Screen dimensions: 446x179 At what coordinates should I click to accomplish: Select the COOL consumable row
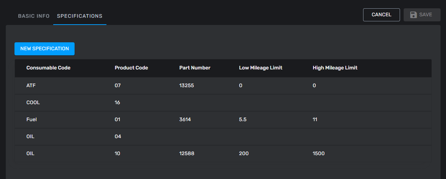coord(33,103)
